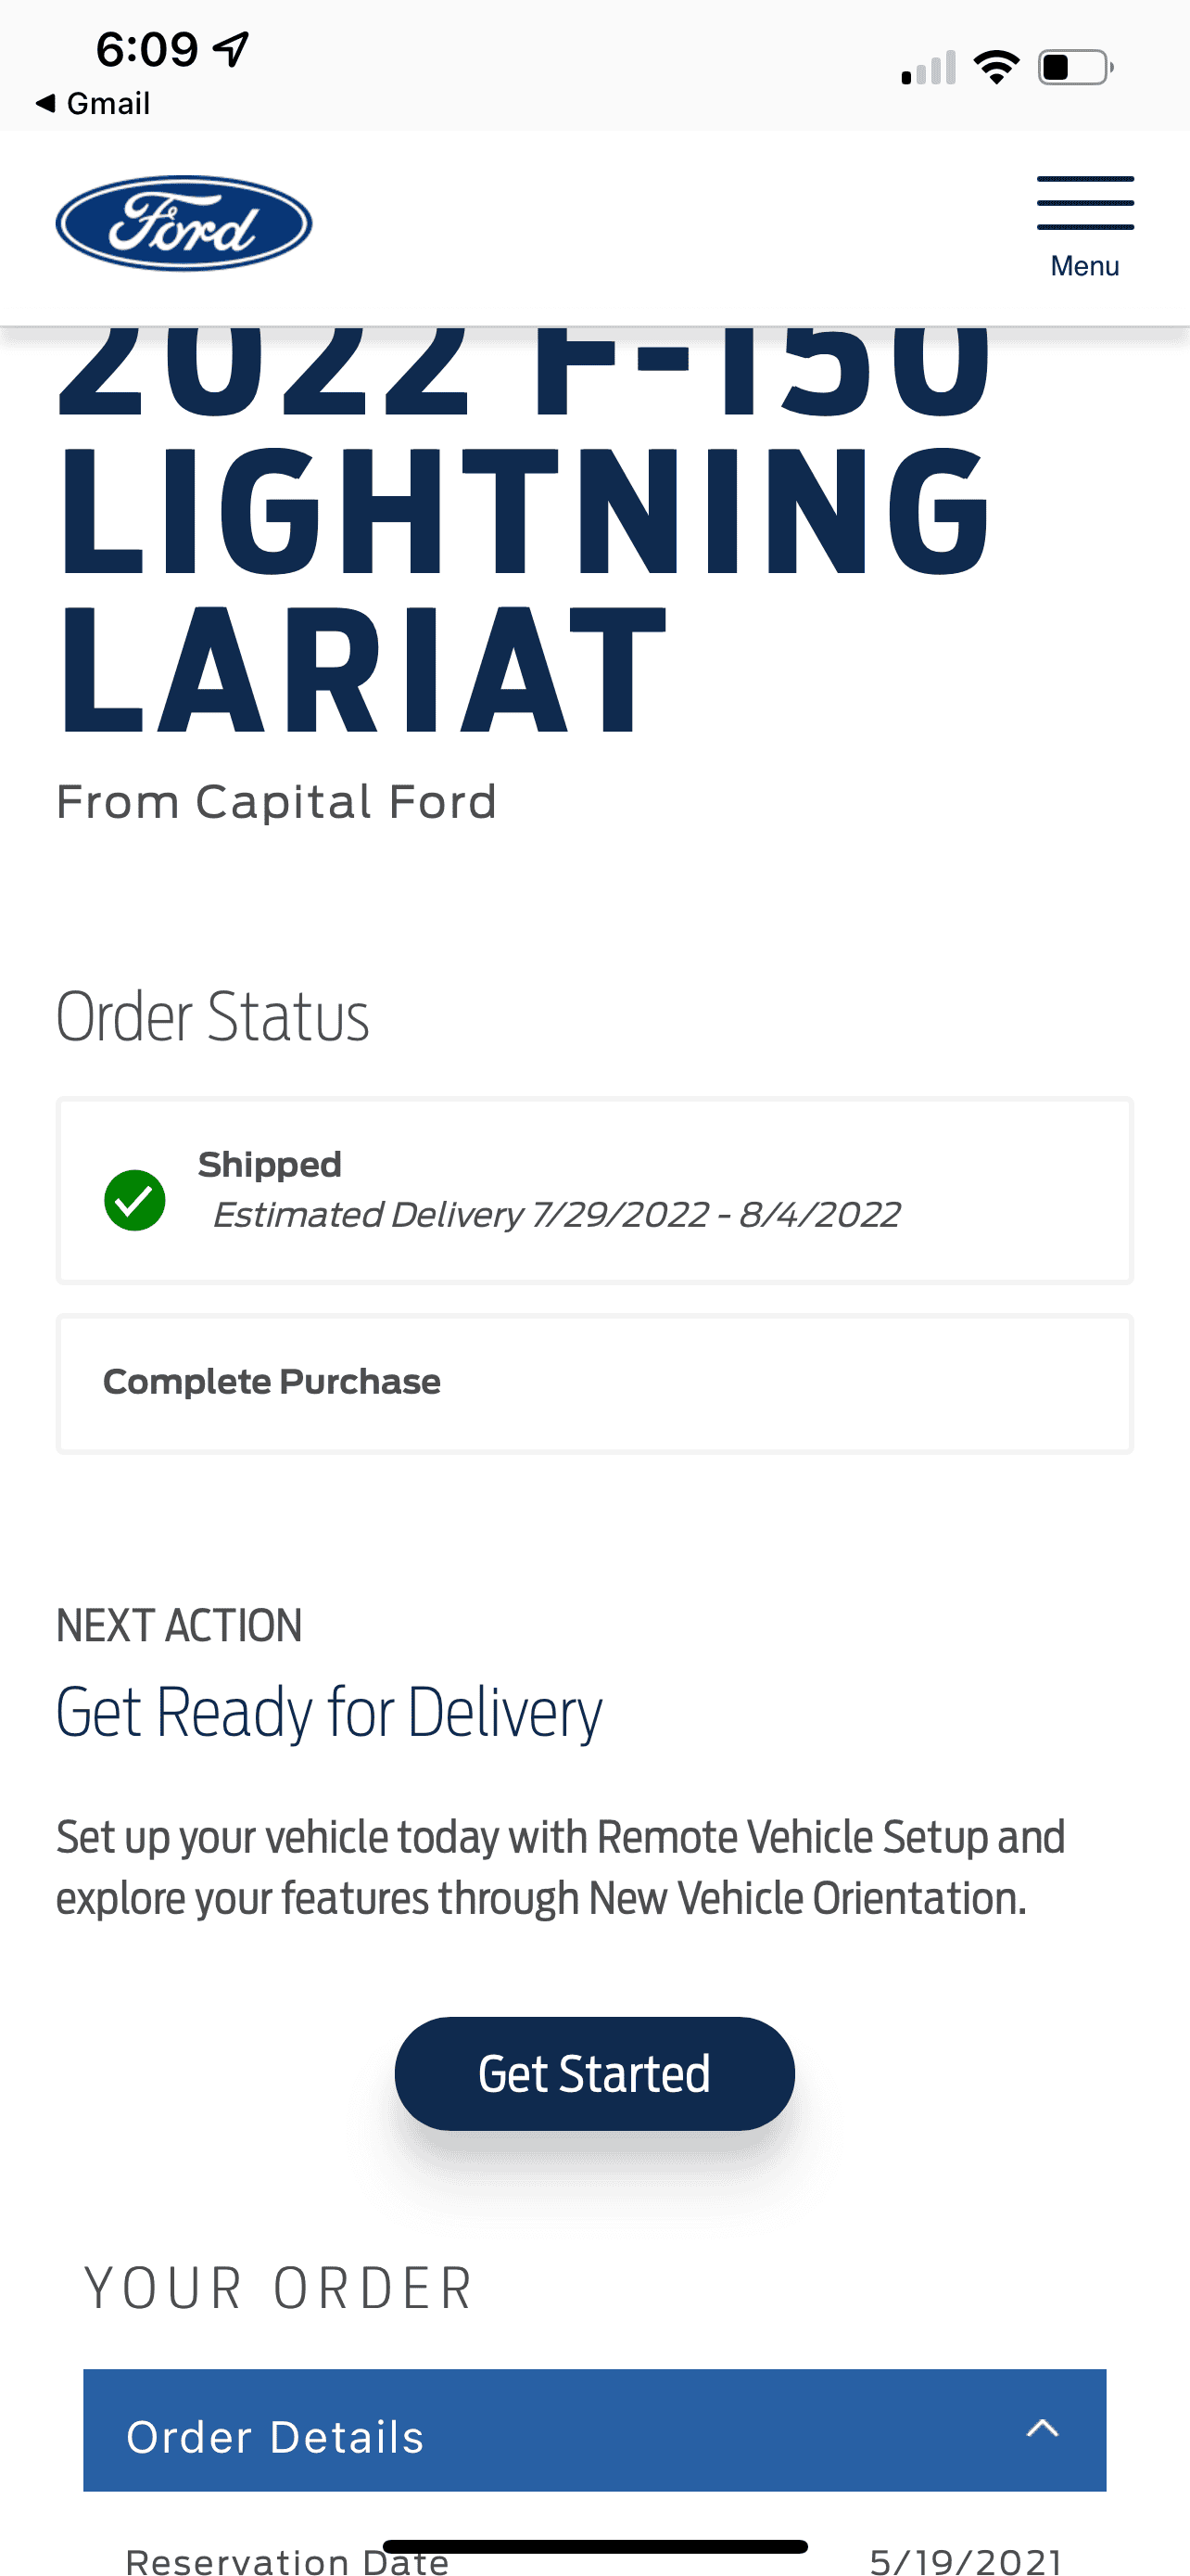
Task: Collapse Order Details using the chevron arrow
Action: [1042, 2429]
